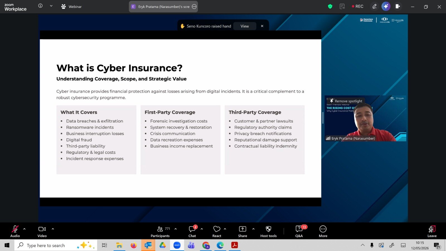
Task: Open the touch keyboard tray icon
Action: 403,245
